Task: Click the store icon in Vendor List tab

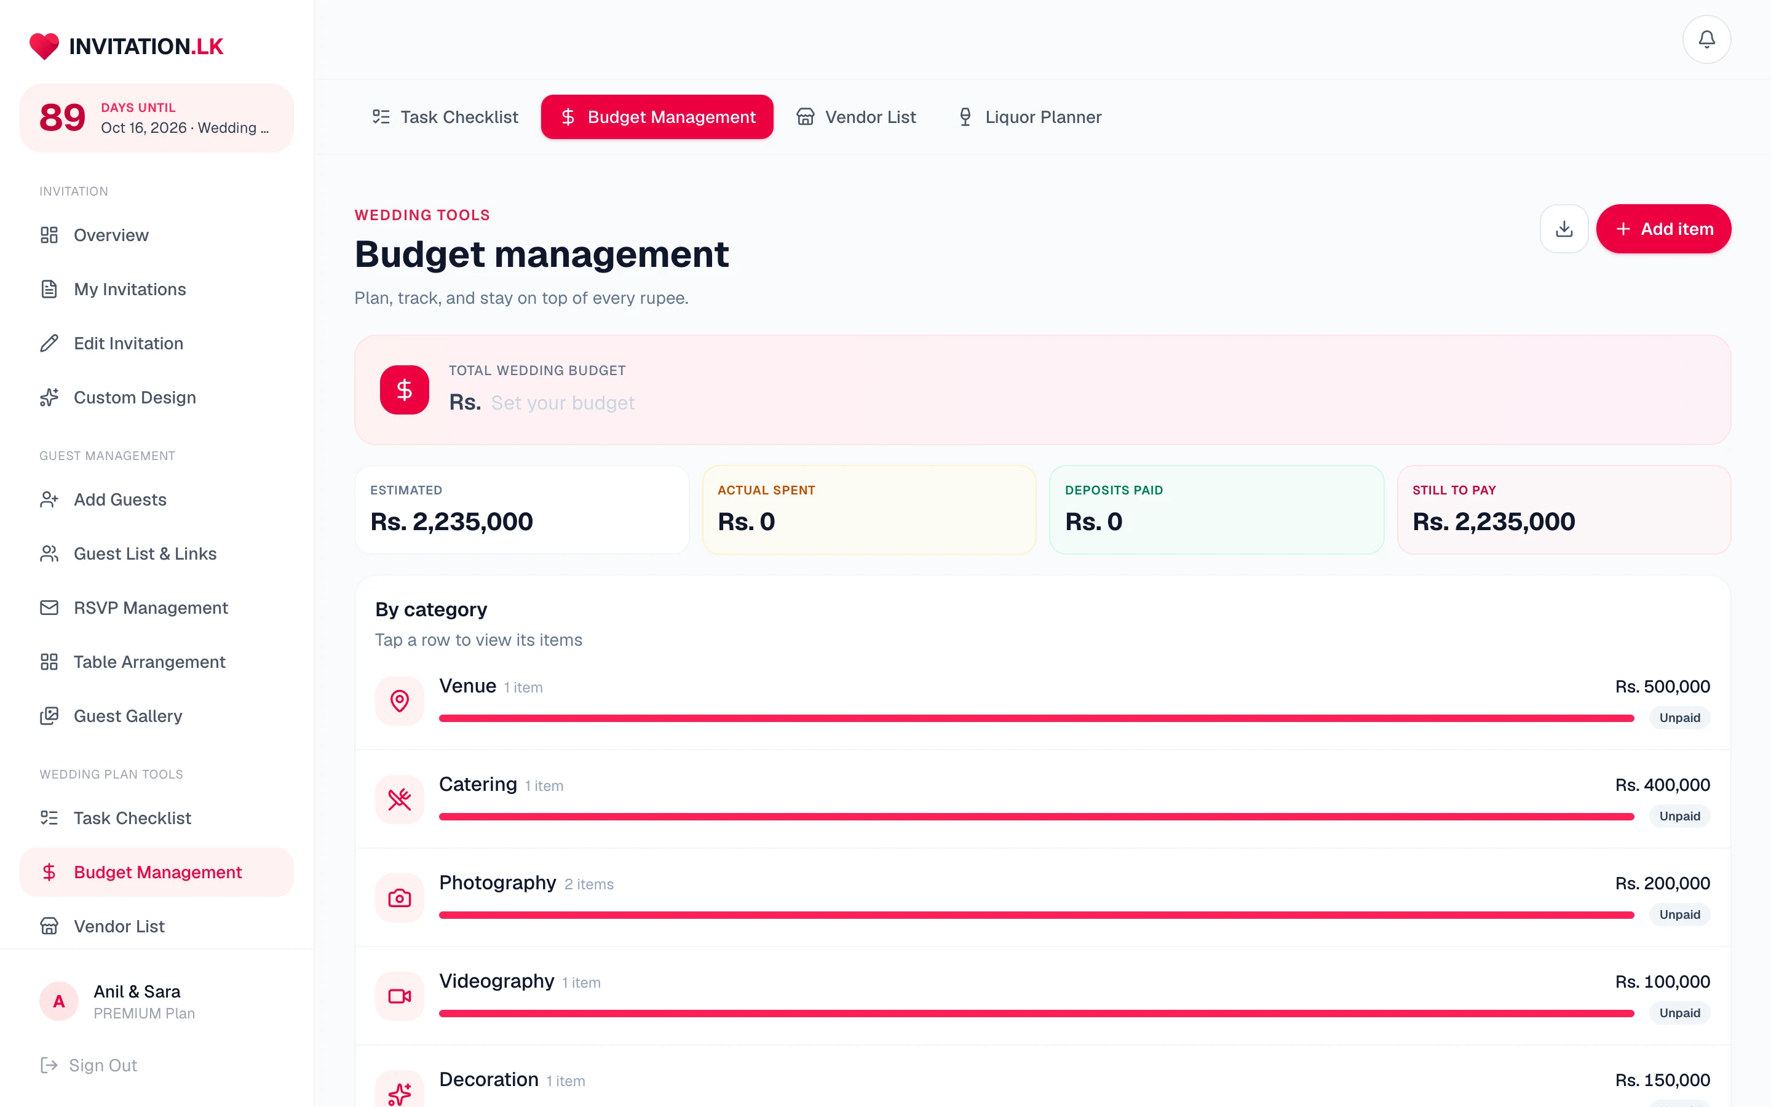Action: coord(805,117)
